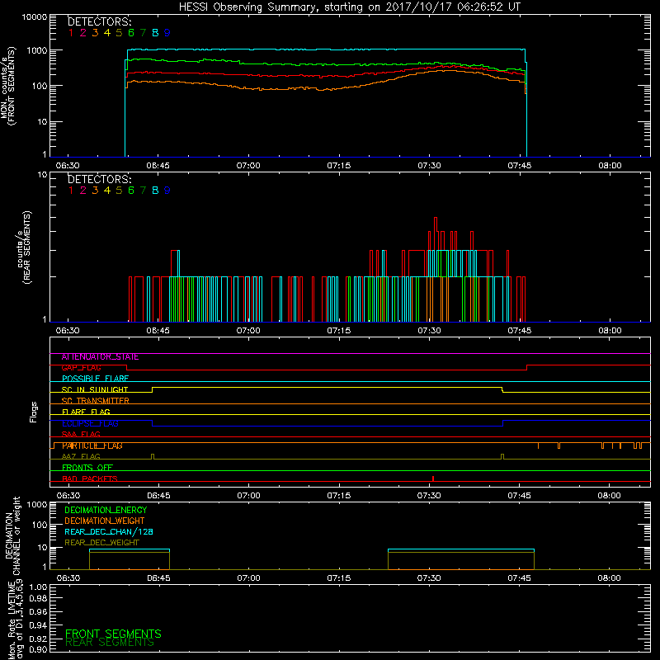
Task: Click the REAR_DEC_CHAN/128 legend entry
Action: pyautogui.click(x=109, y=532)
